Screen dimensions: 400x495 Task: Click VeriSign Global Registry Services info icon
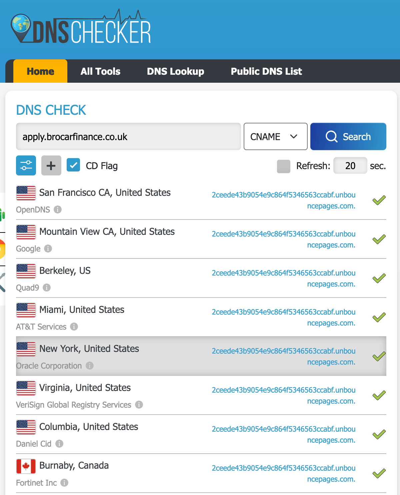pyautogui.click(x=139, y=405)
